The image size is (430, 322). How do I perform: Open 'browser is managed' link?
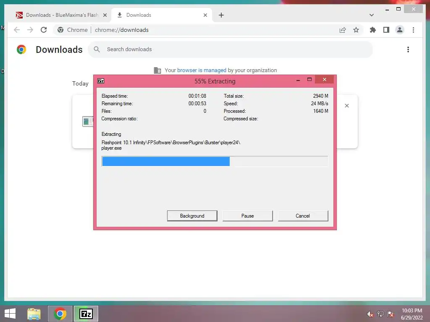[x=202, y=70]
